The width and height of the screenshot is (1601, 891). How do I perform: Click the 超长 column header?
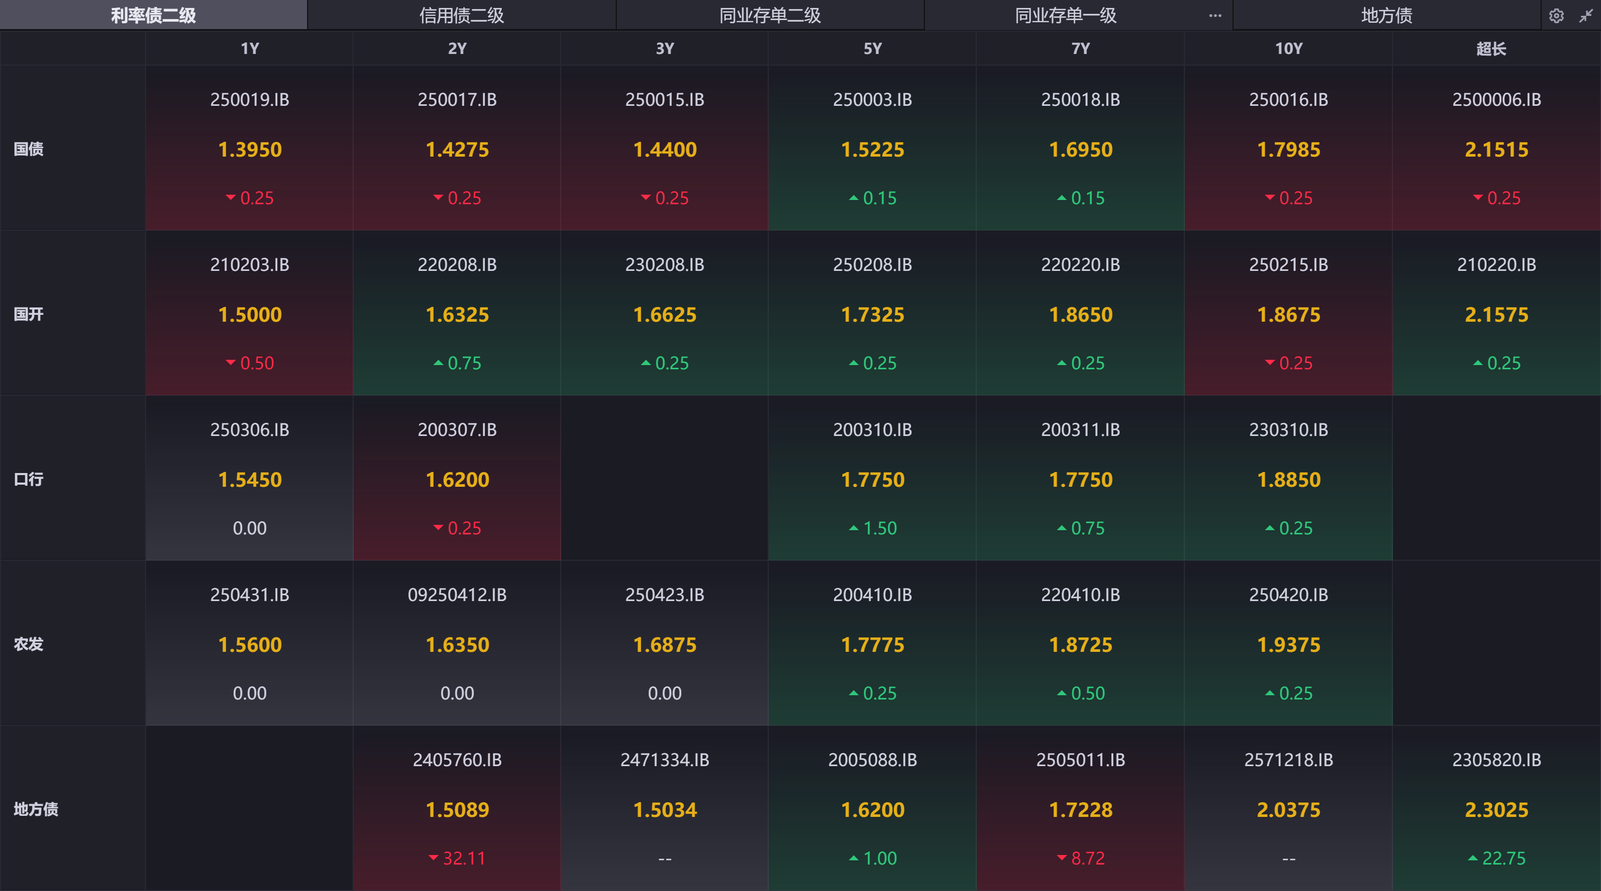tap(1490, 49)
